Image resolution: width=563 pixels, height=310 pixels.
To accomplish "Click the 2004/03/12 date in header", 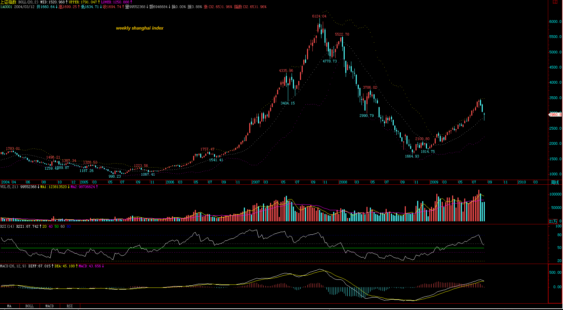I will click(x=24, y=7).
